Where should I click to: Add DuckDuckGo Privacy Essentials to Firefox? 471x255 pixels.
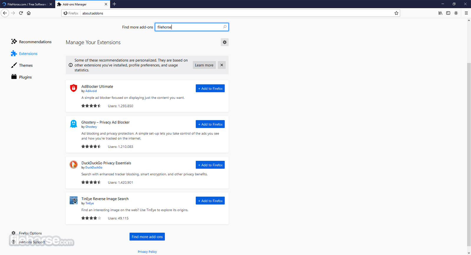click(210, 165)
